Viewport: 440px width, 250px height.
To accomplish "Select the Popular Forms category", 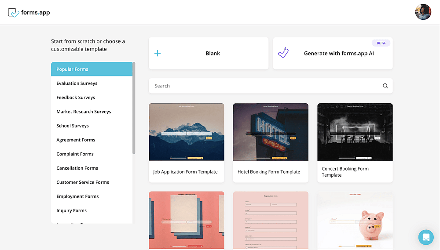I will pyautogui.click(x=92, y=69).
